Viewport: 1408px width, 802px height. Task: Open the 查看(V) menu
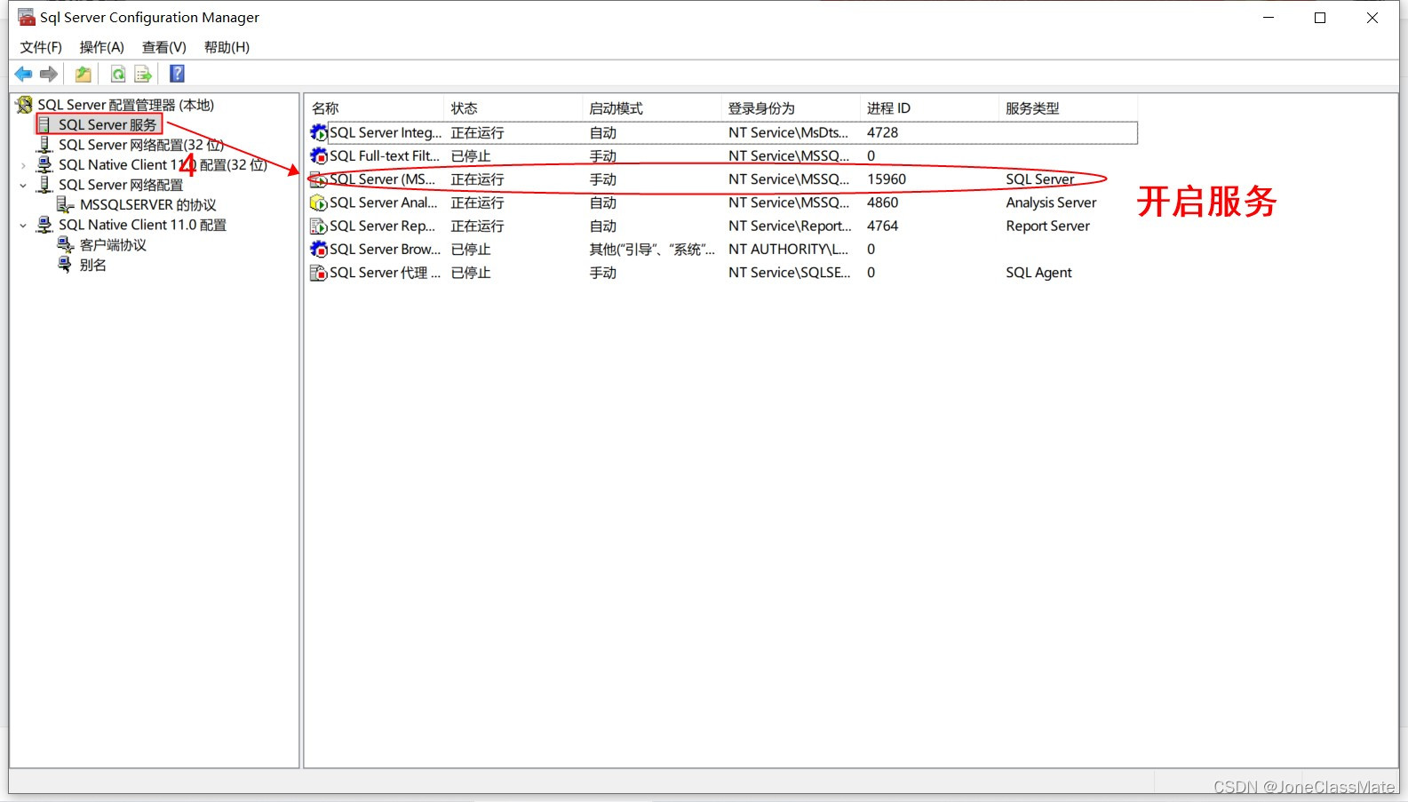tap(164, 47)
